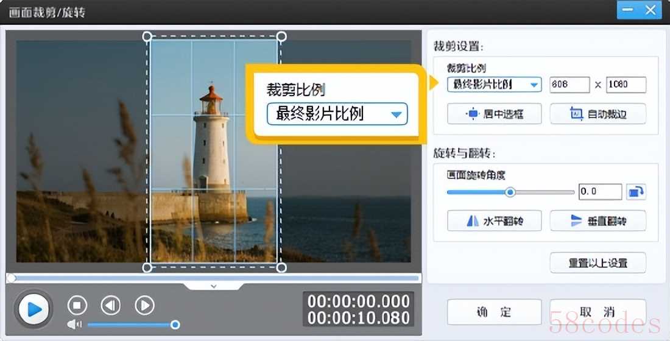Collapse the player panel with chevron
670x341 pixels.
[213, 286]
